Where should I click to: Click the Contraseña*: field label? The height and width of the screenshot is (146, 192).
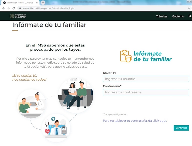point(112,86)
